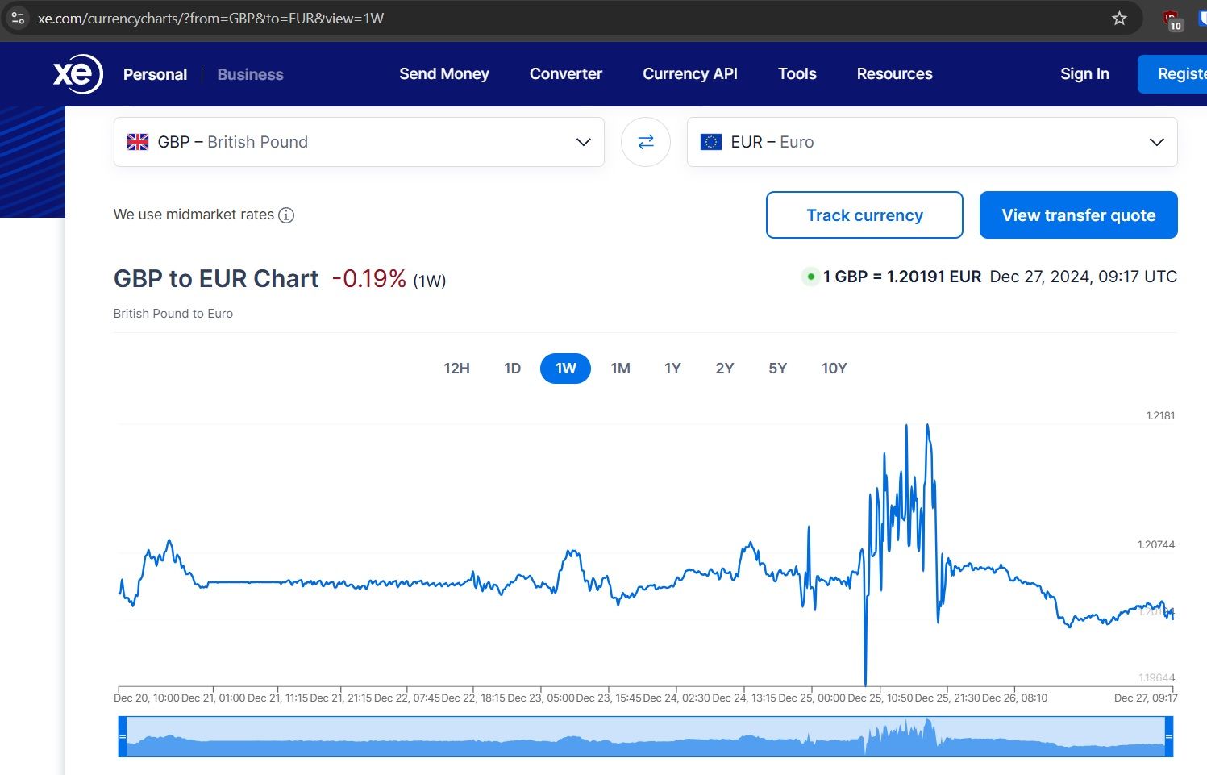Select the 12H time range
The image size is (1207, 775).
pyautogui.click(x=456, y=369)
